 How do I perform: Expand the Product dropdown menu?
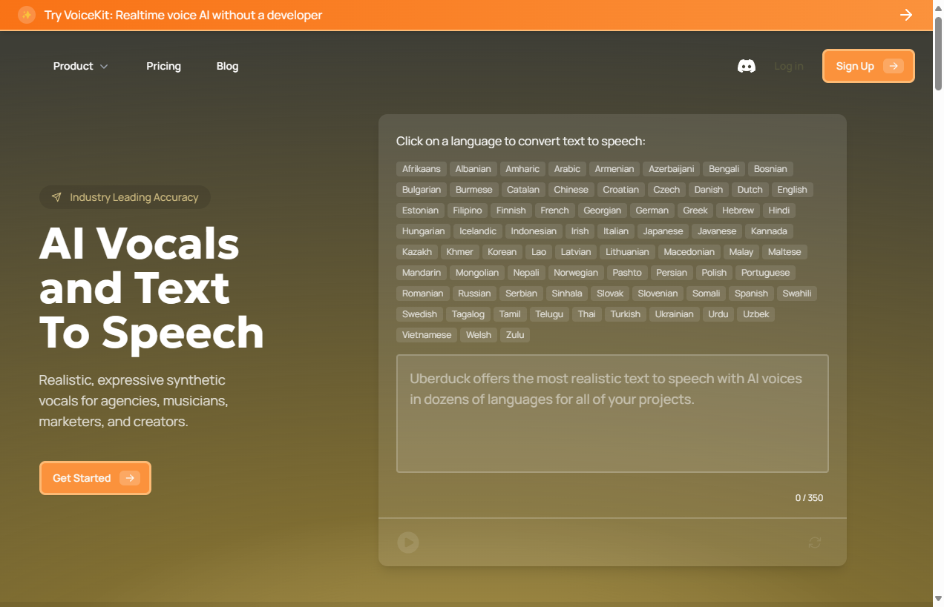pyautogui.click(x=80, y=66)
